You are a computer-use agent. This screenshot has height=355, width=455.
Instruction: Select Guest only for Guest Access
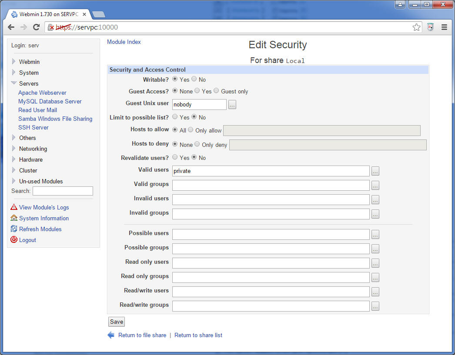coord(216,91)
